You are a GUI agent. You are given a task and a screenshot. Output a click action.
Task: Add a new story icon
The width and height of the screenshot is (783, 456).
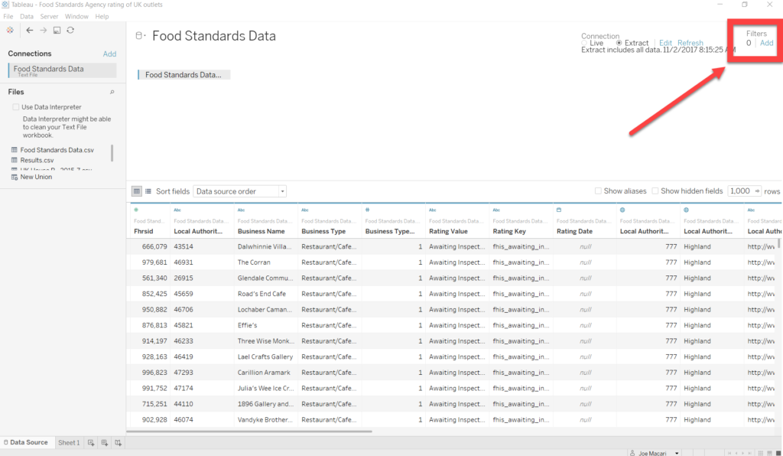(118, 442)
